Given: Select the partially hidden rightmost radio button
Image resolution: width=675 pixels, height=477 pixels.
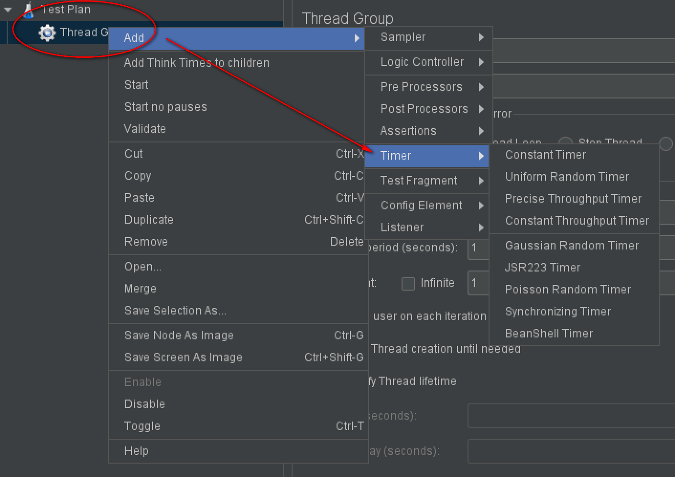Looking at the screenshot, I should pos(666,143).
